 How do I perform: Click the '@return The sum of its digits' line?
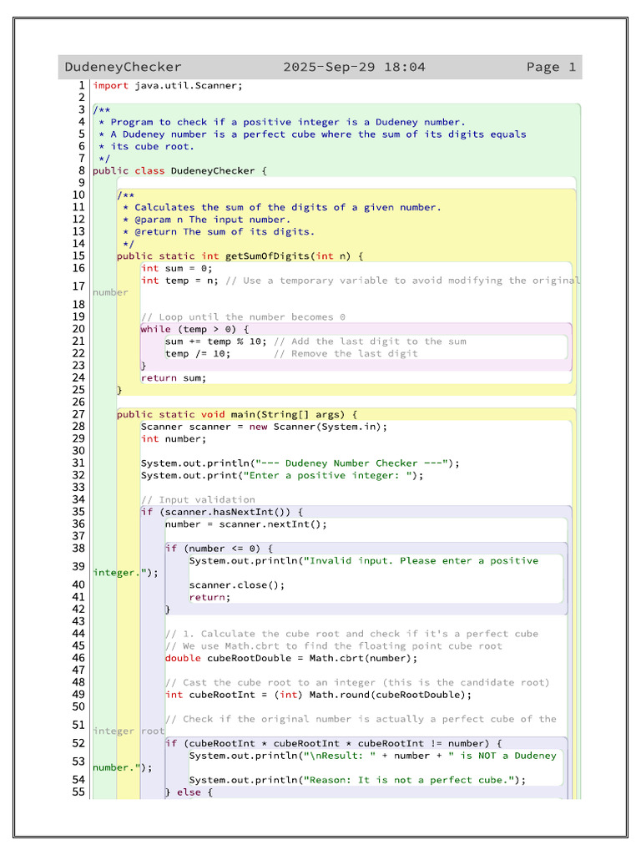tap(219, 232)
